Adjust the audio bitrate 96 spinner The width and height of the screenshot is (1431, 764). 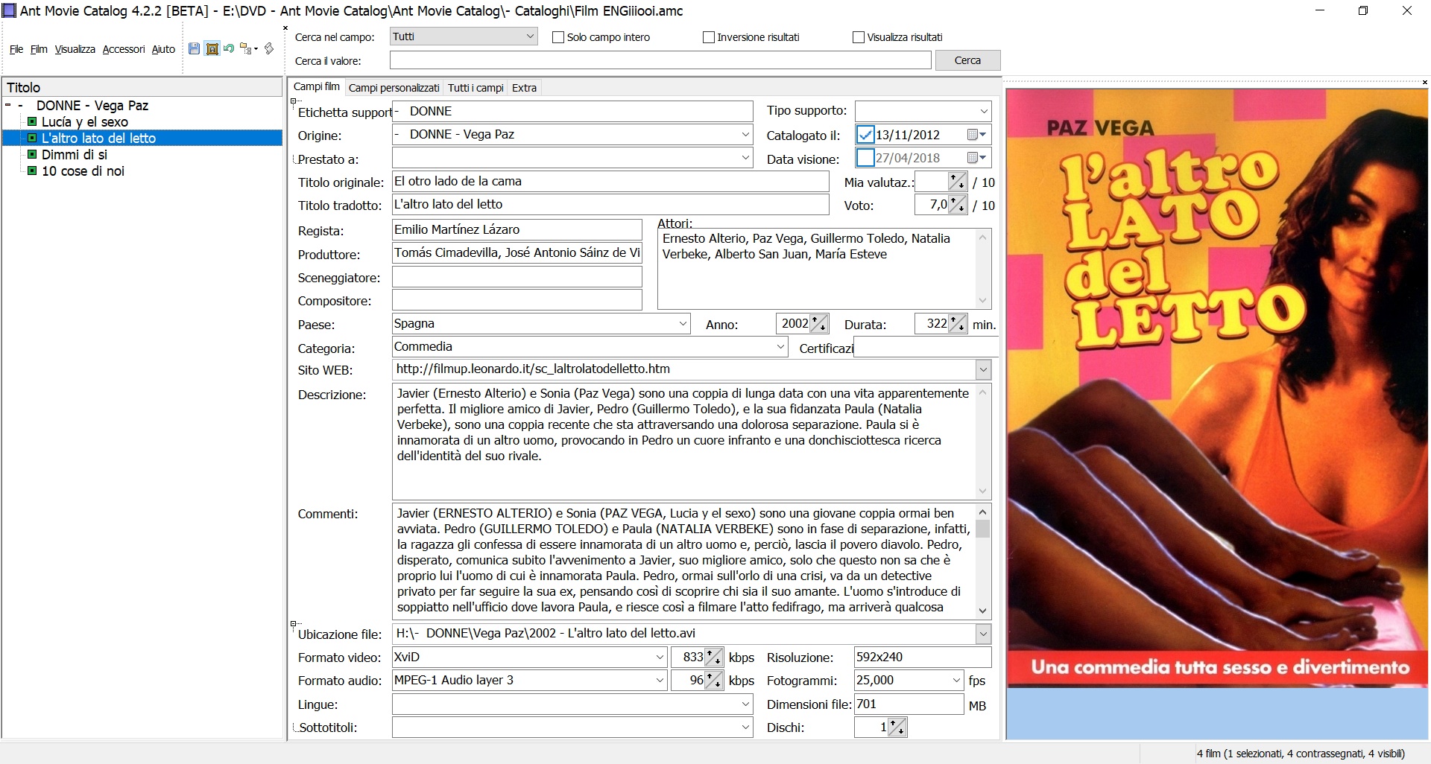[713, 681]
